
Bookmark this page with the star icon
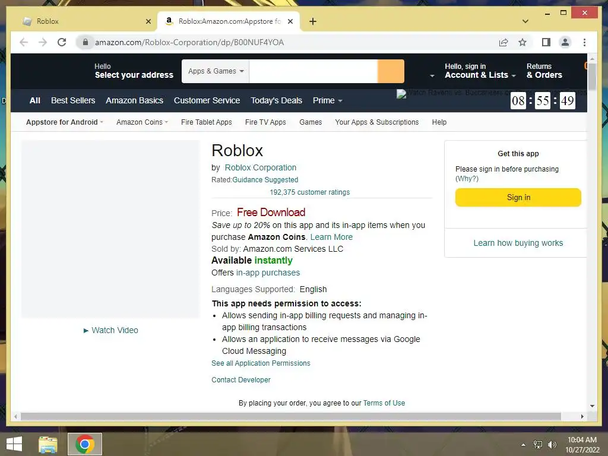click(x=522, y=42)
